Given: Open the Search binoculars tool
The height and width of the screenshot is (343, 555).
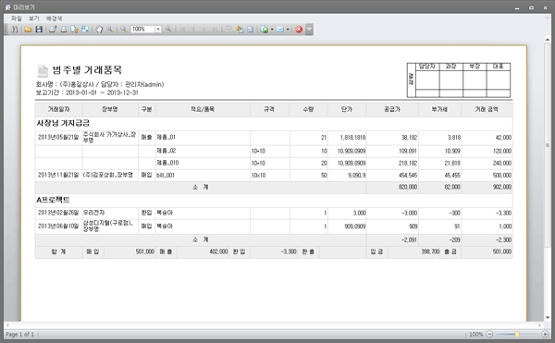Looking at the screenshot, I should tap(15, 30).
